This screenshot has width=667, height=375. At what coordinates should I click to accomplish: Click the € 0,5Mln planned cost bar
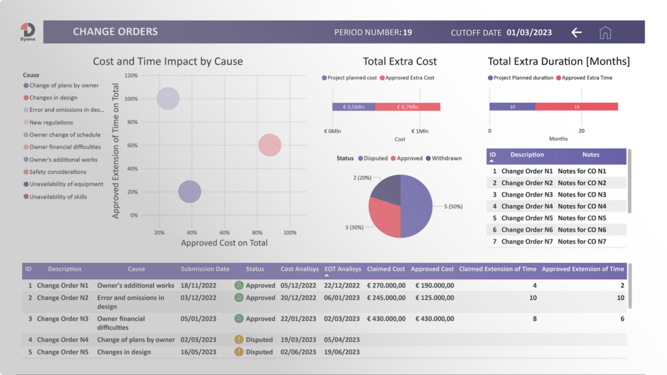[x=354, y=107]
